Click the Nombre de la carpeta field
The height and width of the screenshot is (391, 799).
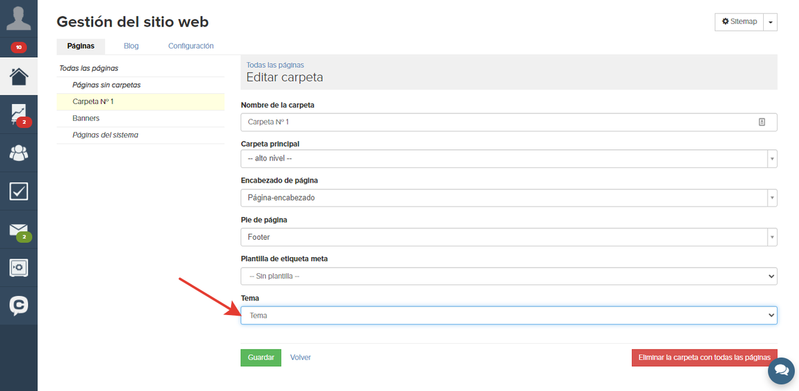[x=509, y=122]
